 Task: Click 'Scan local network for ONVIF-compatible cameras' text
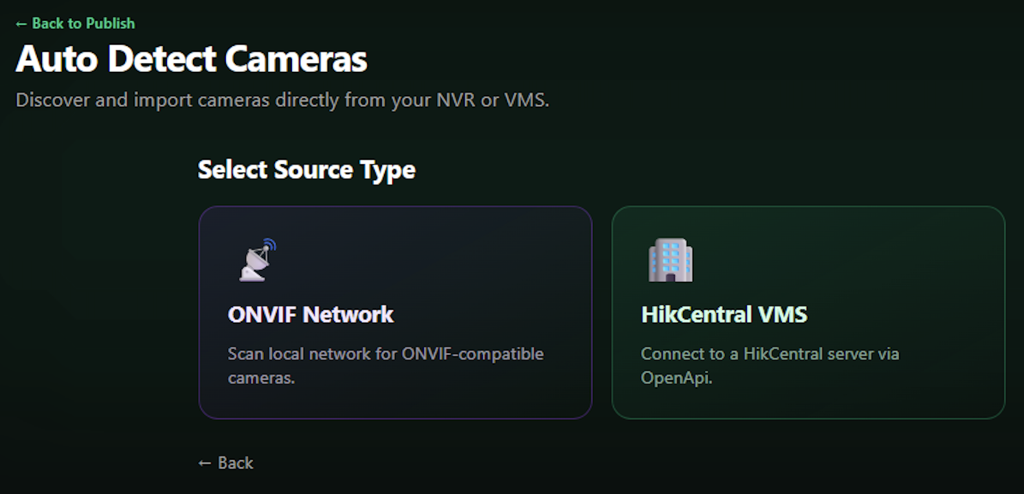click(x=386, y=365)
